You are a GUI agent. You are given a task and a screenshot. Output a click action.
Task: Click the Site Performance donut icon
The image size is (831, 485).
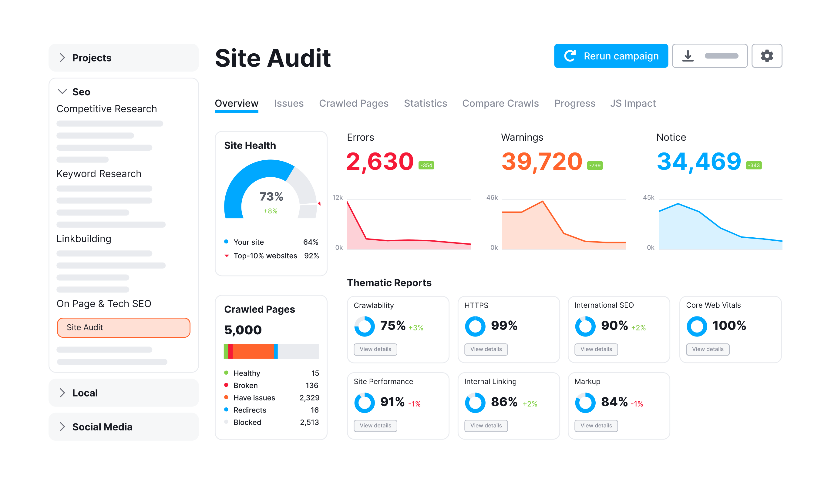point(364,402)
